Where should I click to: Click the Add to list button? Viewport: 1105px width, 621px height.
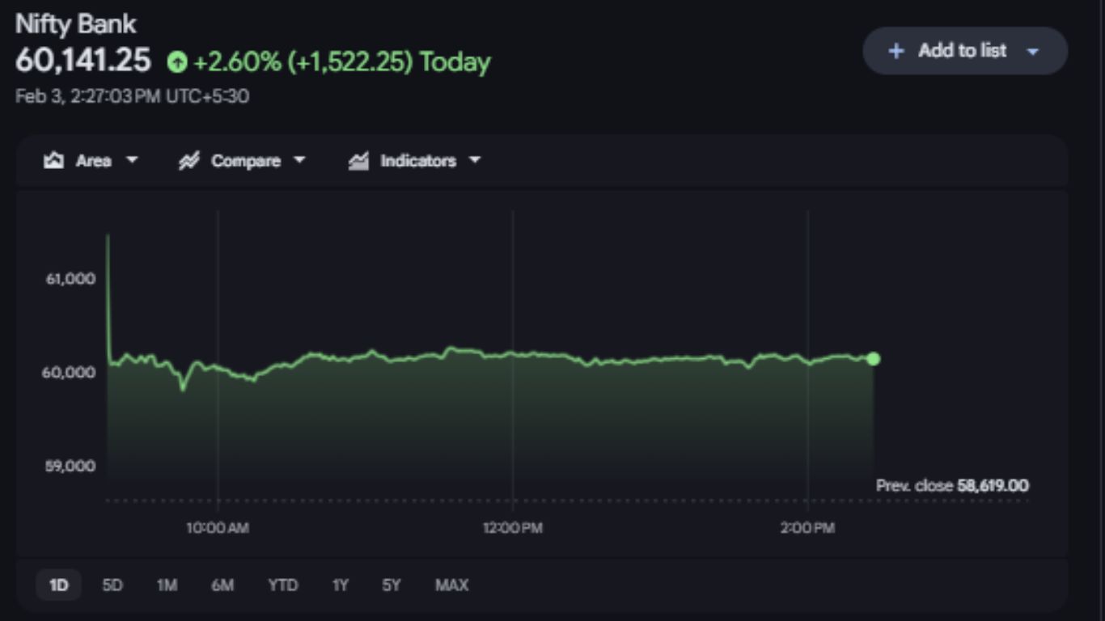pos(962,51)
